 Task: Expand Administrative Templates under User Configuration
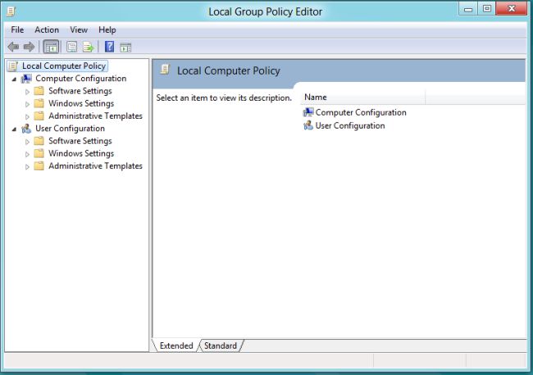coord(27,167)
